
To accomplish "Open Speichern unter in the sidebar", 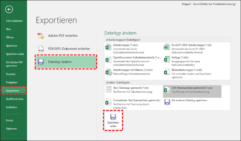I will pos(15,54).
